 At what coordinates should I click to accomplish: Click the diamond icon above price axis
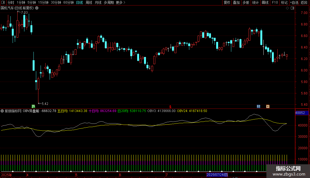click(x=288, y=8)
